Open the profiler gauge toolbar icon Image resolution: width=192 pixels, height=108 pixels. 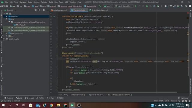pos(154,6)
